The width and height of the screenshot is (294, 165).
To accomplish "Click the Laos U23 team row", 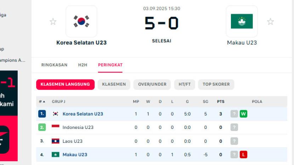I will [x=72, y=141].
